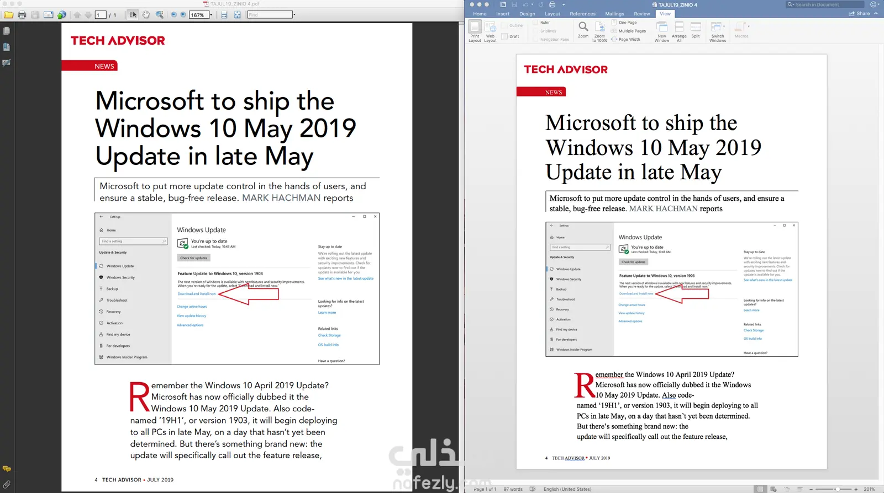Set Word zoom to Page Width
This screenshot has height=493, width=884.
[626, 39]
